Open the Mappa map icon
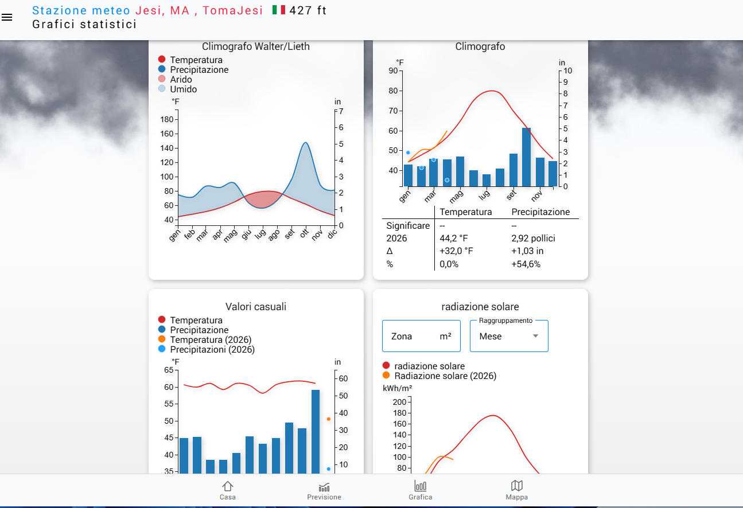Screen dimensions: 743x508 click(x=516, y=486)
